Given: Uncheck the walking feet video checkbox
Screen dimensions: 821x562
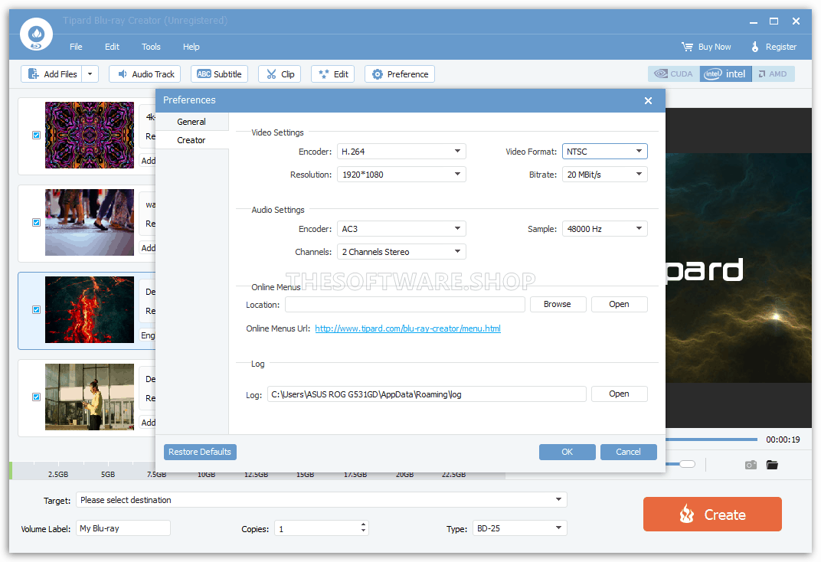Looking at the screenshot, I should 36,222.
